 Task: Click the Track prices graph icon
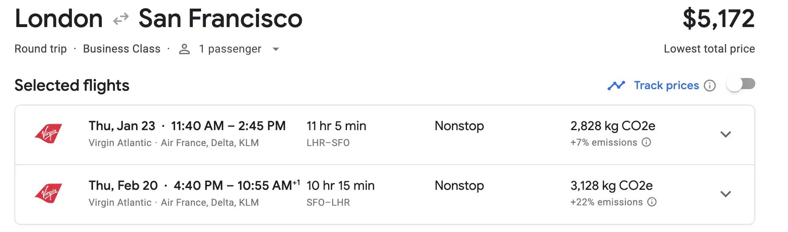pyautogui.click(x=616, y=86)
